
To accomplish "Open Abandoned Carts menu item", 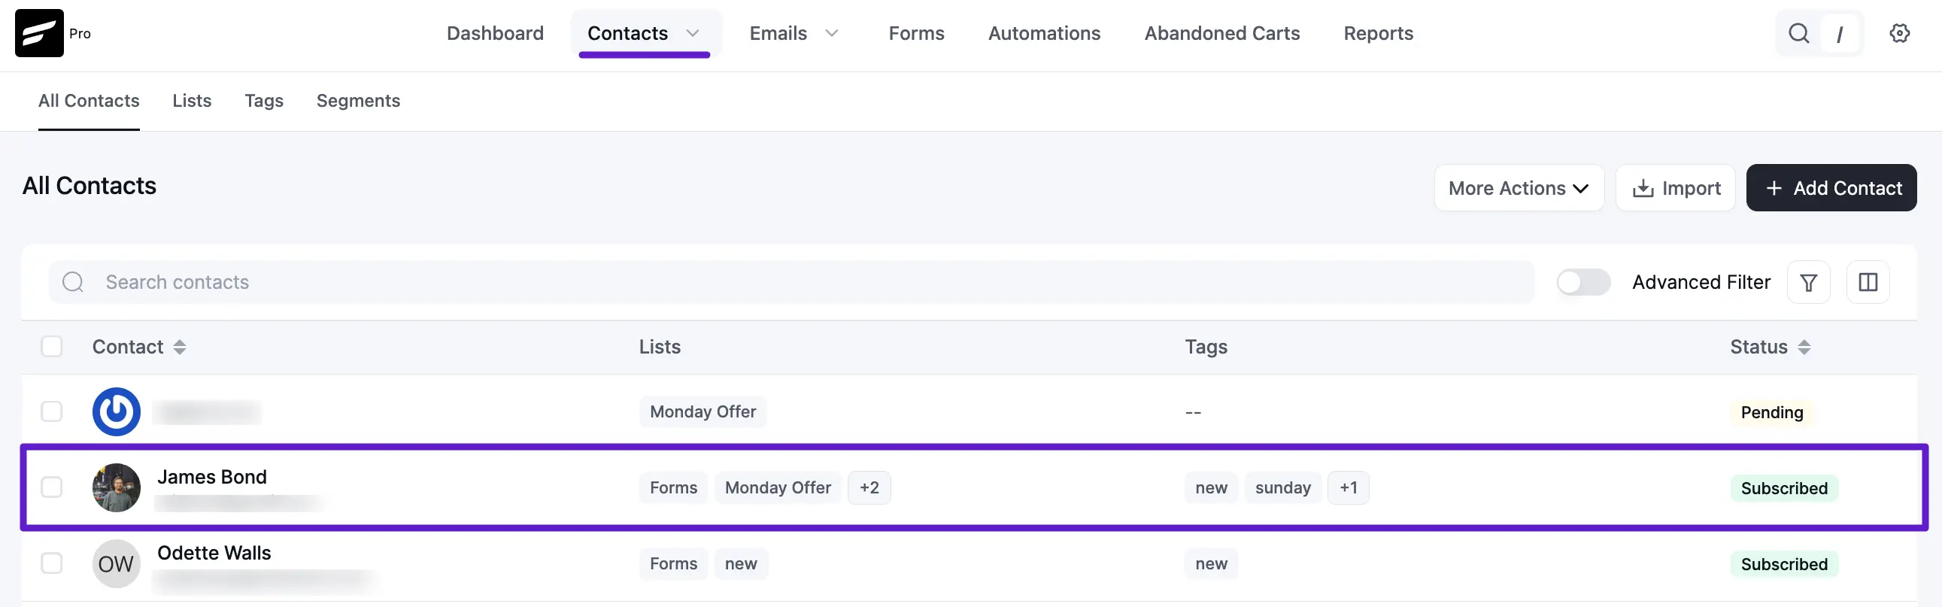I will (1221, 33).
